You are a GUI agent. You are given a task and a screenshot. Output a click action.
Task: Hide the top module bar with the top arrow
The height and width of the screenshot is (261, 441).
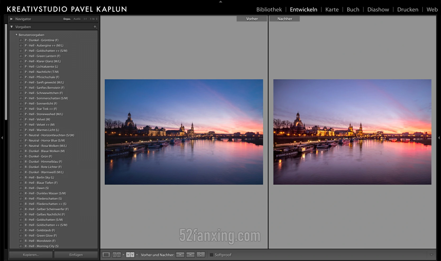(221, 2)
